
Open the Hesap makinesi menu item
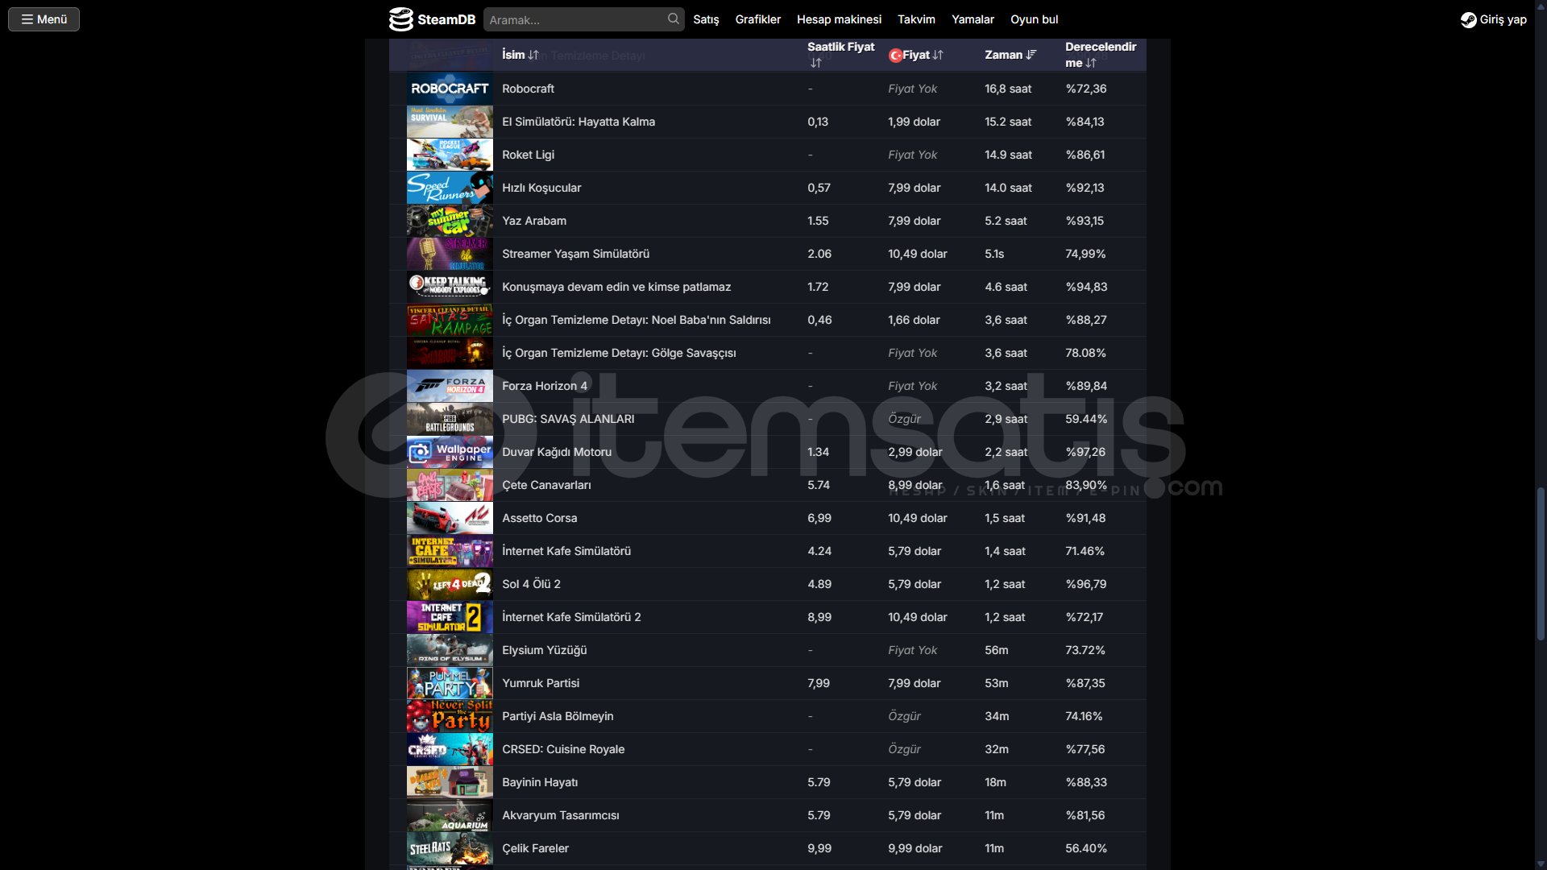click(x=839, y=19)
